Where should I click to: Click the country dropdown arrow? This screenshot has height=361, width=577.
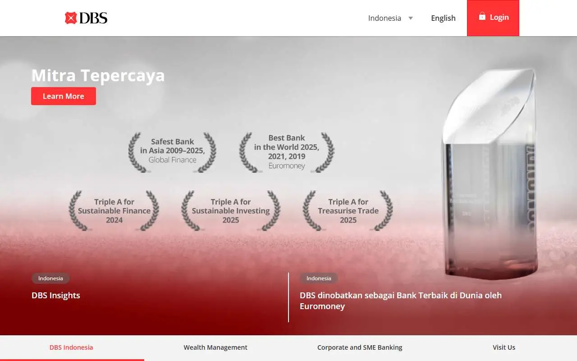point(411,18)
